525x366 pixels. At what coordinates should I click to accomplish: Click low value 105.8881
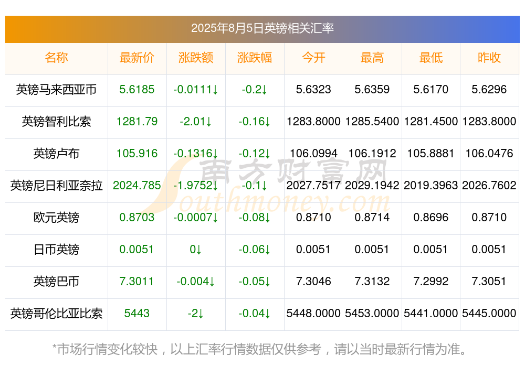tap(431, 154)
